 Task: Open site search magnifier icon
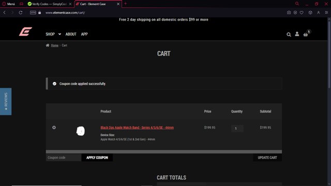point(289,35)
